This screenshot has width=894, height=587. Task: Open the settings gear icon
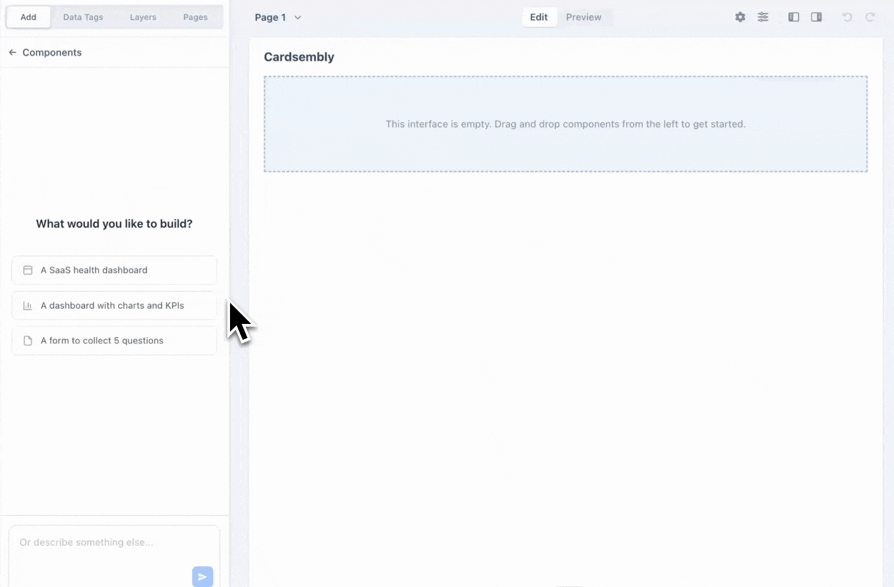(740, 17)
